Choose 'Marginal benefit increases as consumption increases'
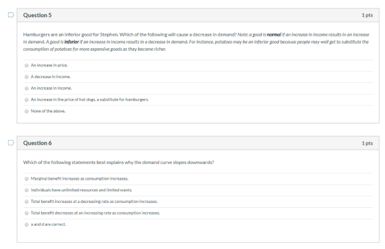The height and width of the screenshot is (249, 385). 27,178
